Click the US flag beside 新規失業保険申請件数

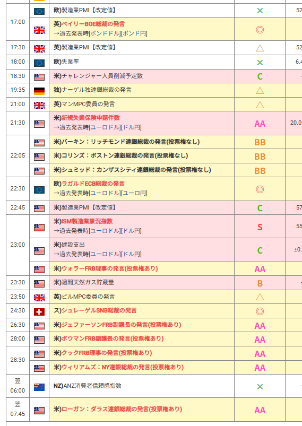pos(39,124)
